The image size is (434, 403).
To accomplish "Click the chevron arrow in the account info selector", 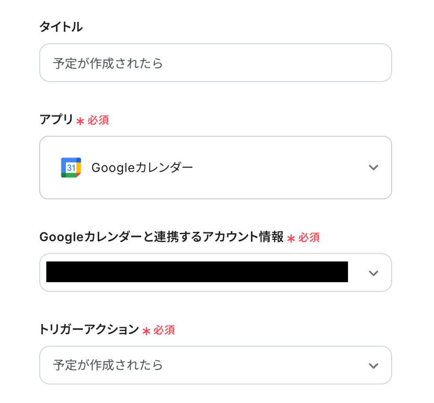I will coord(373,273).
